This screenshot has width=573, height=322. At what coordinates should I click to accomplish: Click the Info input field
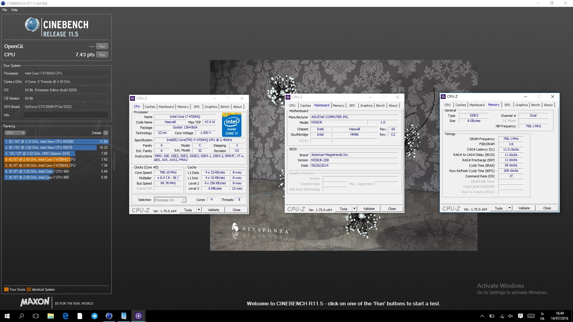[66, 115]
